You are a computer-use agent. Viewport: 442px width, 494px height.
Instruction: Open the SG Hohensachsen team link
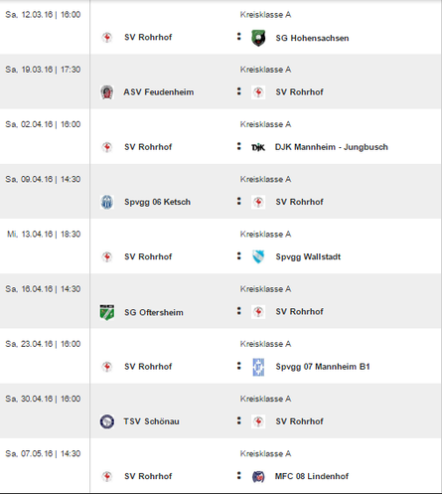point(312,38)
